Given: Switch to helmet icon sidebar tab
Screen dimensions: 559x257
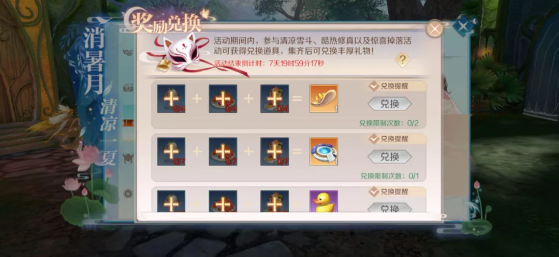Looking at the screenshot, I should [128, 158].
